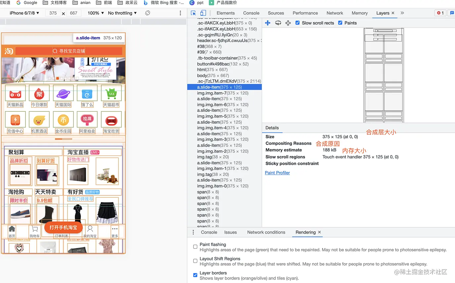Open the iPhone 6/7/8 device dropdown

24,13
